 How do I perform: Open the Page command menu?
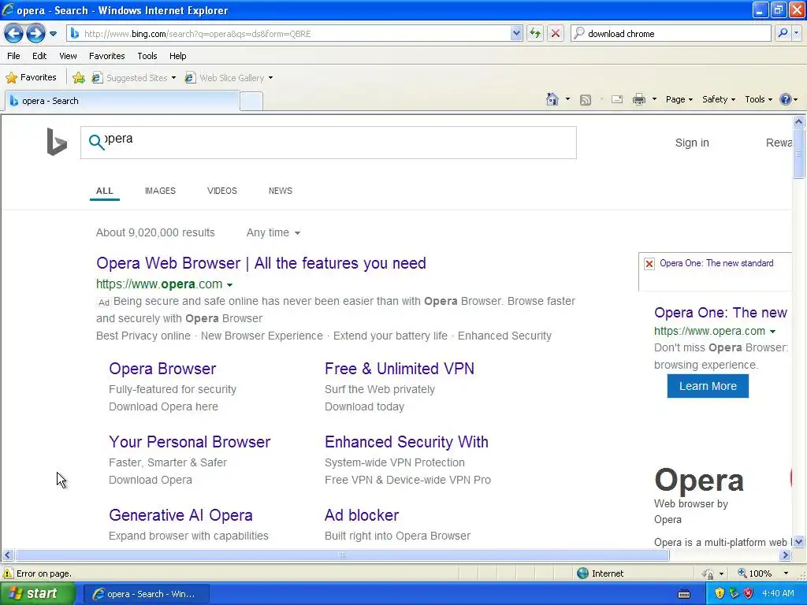pyautogui.click(x=679, y=99)
